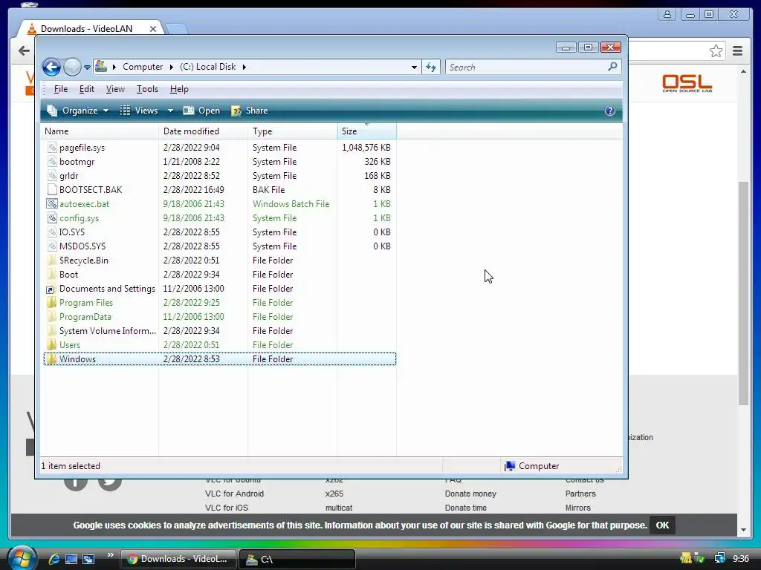Screen dimensions: 761x570
Task: Click the 1,048,576 KB size value
Action: point(366,148)
